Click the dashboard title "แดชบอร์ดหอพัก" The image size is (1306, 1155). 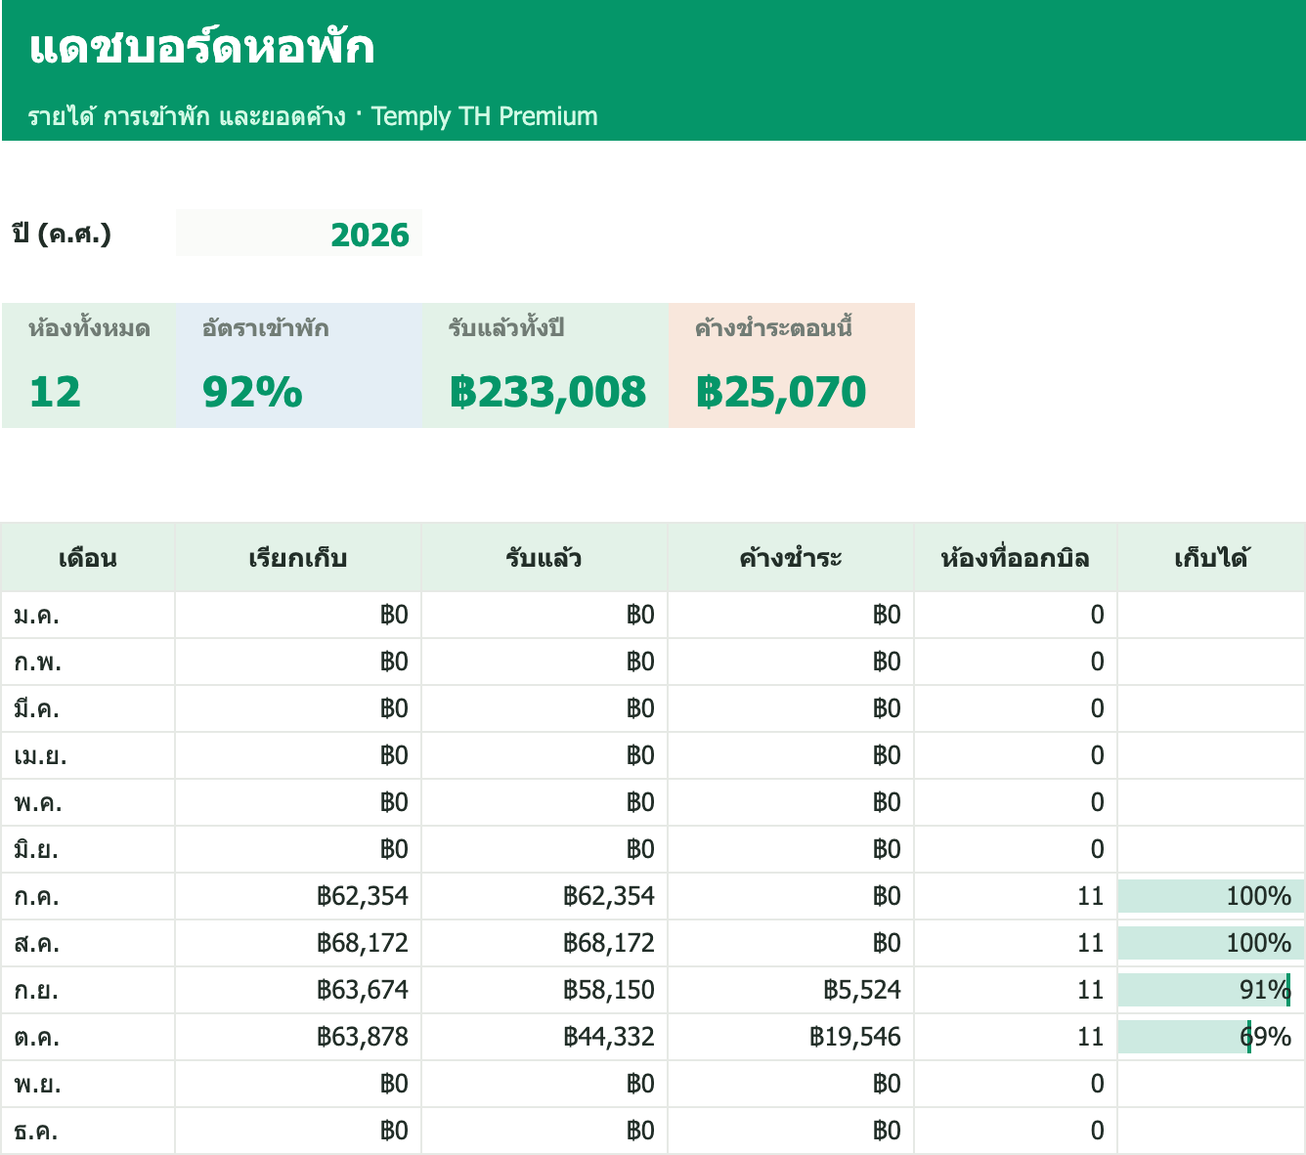click(201, 48)
